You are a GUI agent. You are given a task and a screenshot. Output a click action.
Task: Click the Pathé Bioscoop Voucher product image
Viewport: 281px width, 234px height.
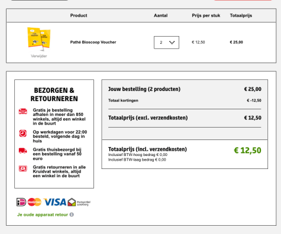[x=39, y=39]
